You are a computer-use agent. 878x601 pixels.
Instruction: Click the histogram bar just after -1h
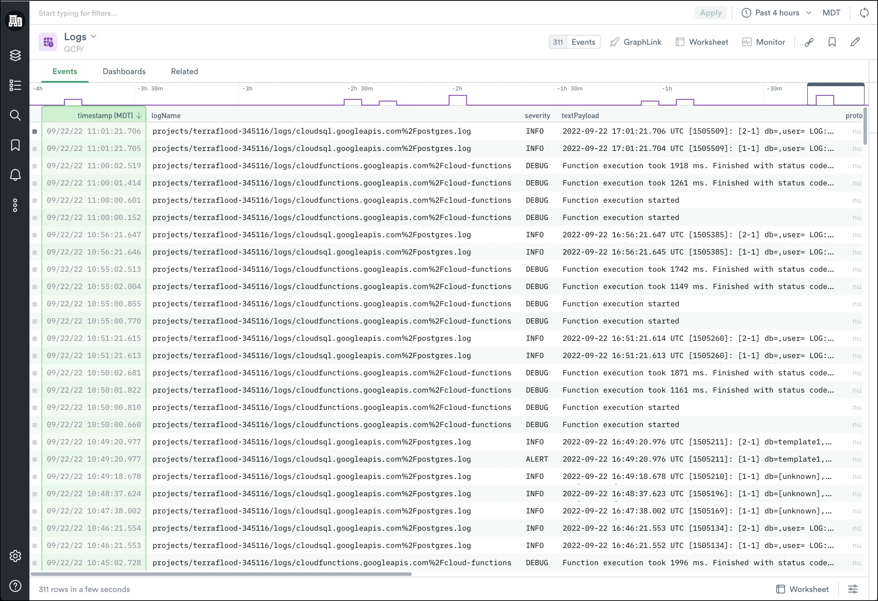pyautogui.click(x=685, y=102)
